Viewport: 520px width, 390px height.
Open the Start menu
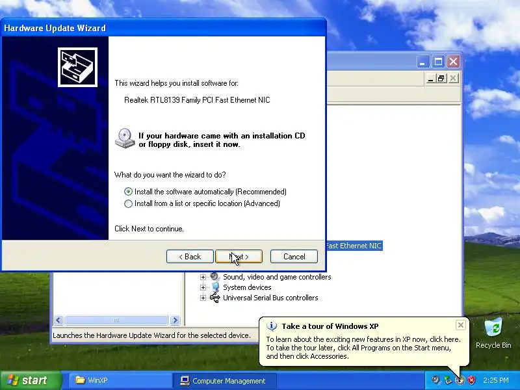[x=31, y=380]
